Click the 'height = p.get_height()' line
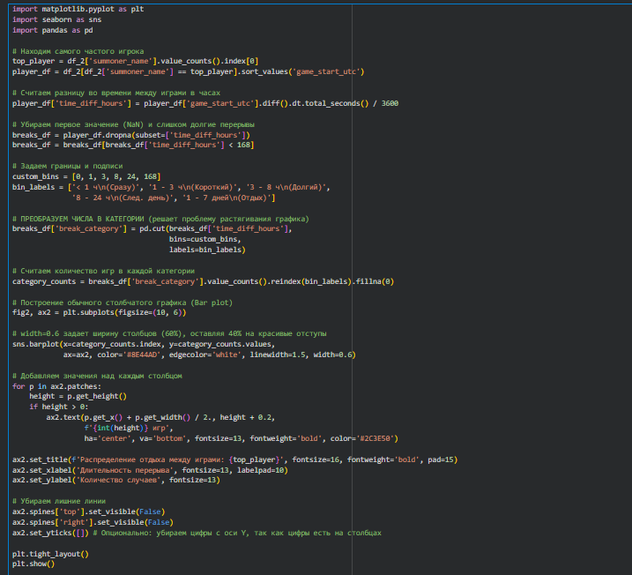The width and height of the screenshot is (632, 575). coord(78,396)
